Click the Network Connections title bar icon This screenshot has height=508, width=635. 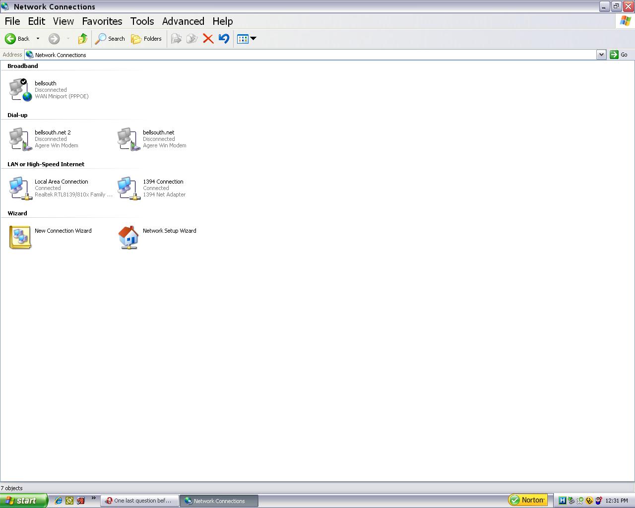click(5, 6)
